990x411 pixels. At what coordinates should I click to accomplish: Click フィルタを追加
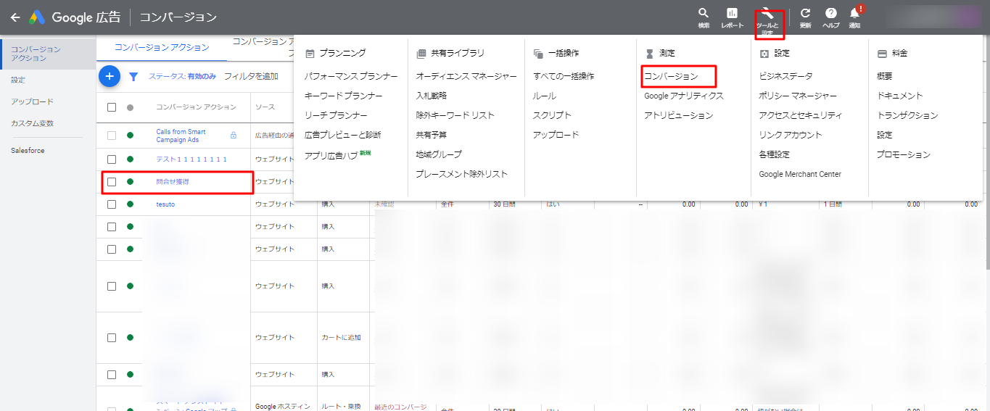click(x=251, y=76)
